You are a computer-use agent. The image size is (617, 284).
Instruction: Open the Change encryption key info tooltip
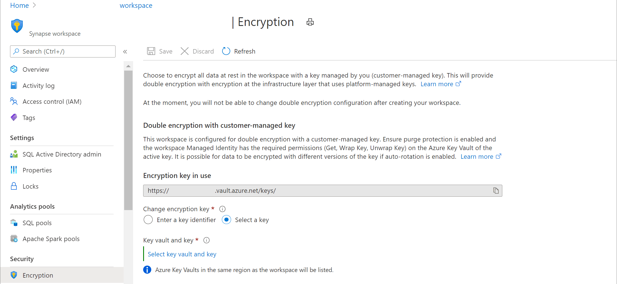click(222, 209)
